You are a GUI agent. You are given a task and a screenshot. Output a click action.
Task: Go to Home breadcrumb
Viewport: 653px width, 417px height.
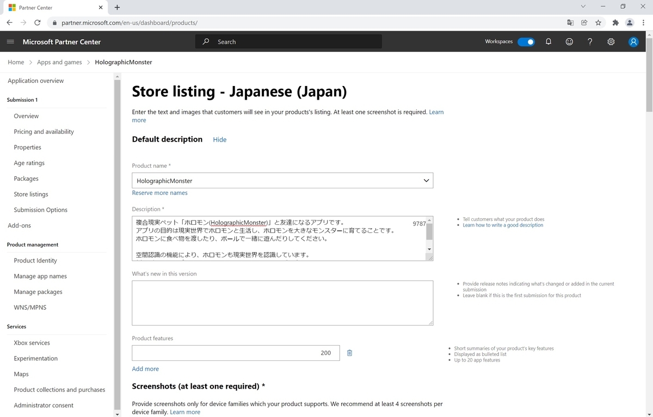click(16, 62)
